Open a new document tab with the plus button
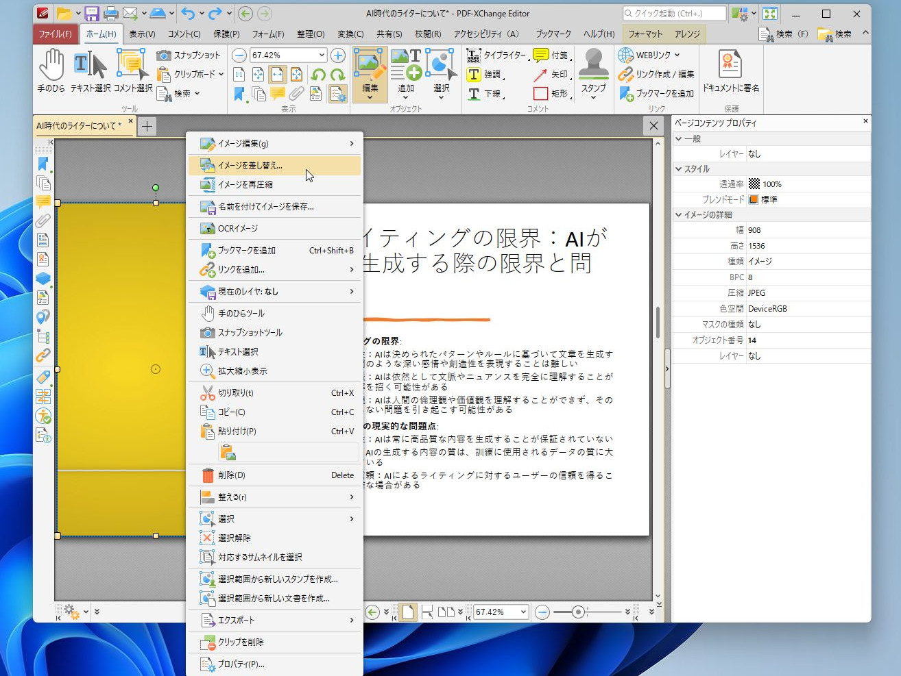The image size is (901, 676). click(147, 126)
